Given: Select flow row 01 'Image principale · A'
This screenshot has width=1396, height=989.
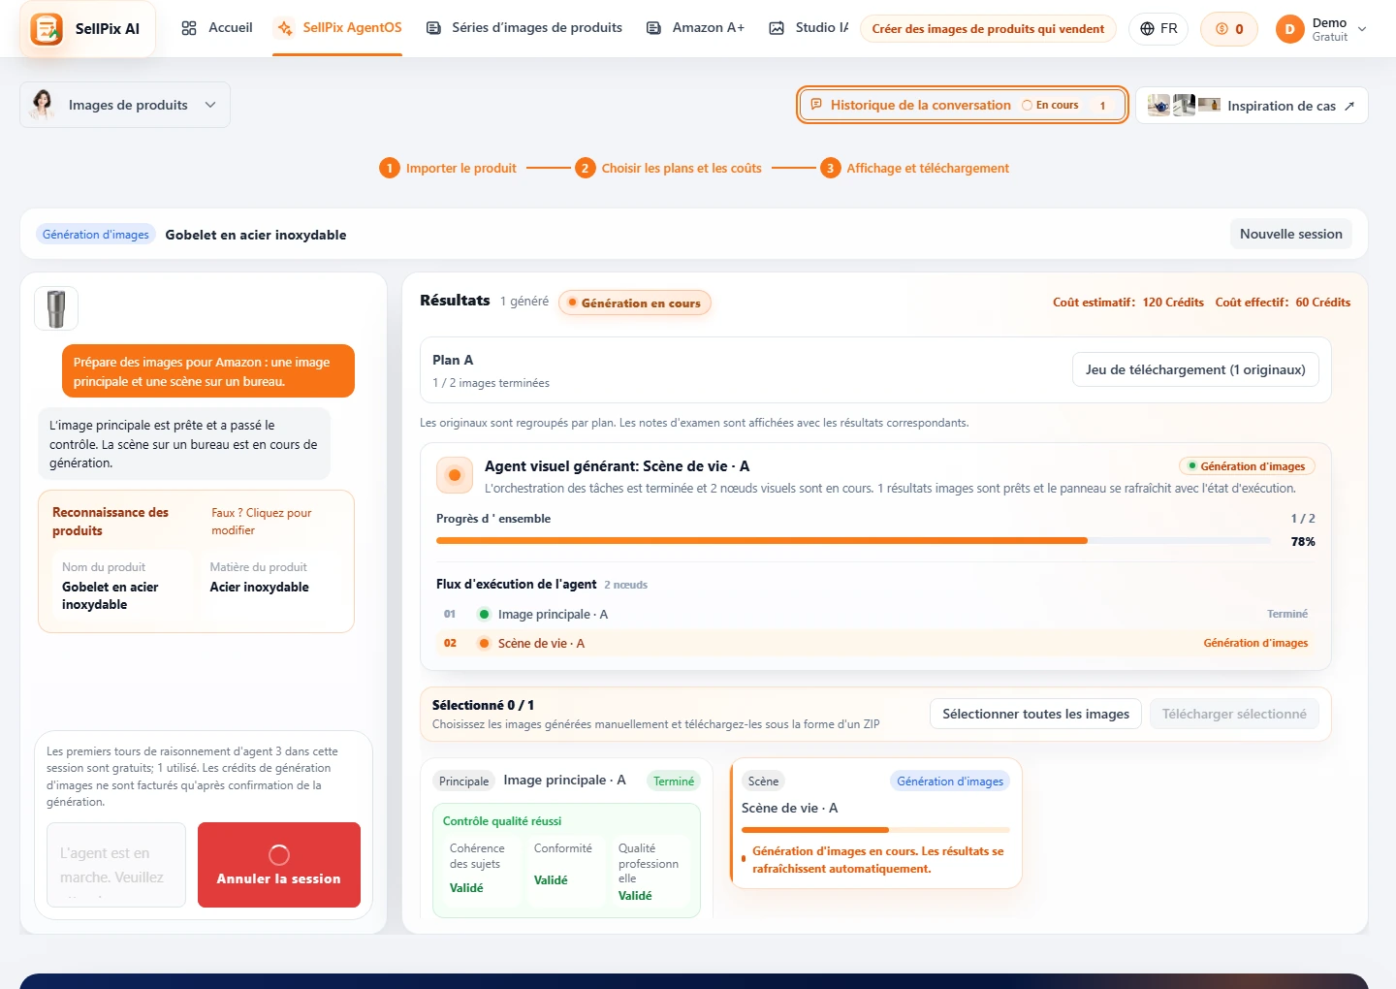Looking at the screenshot, I should pyautogui.click(x=875, y=614).
